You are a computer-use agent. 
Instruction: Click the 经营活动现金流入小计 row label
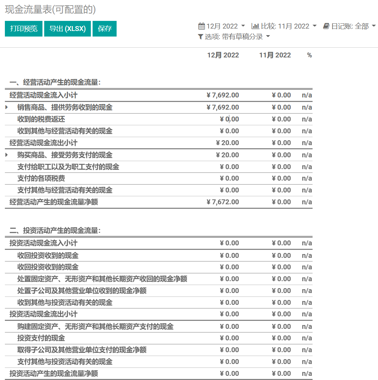pyautogui.click(x=43, y=95)
